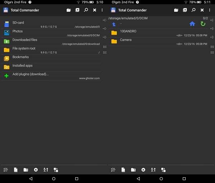Tap copy/move file icon, right bottom bar

(x=123, y=170)
